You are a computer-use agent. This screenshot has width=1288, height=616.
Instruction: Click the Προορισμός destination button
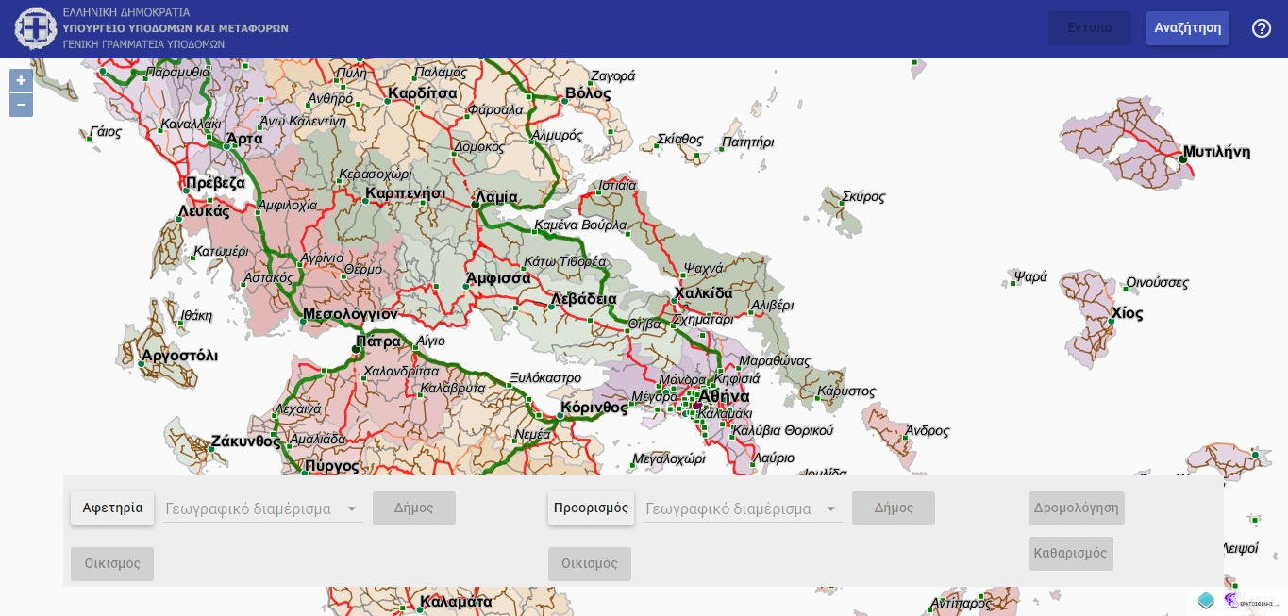(x=591, y=508)
